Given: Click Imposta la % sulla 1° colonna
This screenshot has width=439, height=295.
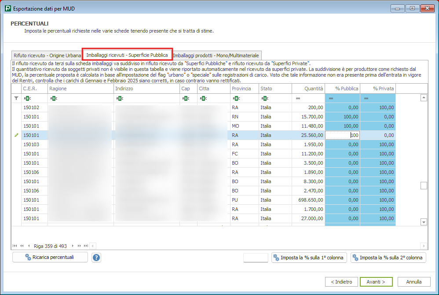Looking at the screenshot, I should pos(309,258).
